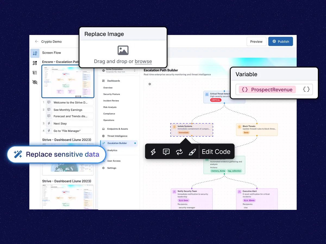Click the Immediate tag on Isolate Systems
The image size is (326, 244).
184,133
